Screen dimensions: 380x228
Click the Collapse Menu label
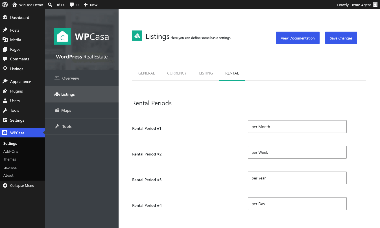pyautogui.click(x=22, y=185)
